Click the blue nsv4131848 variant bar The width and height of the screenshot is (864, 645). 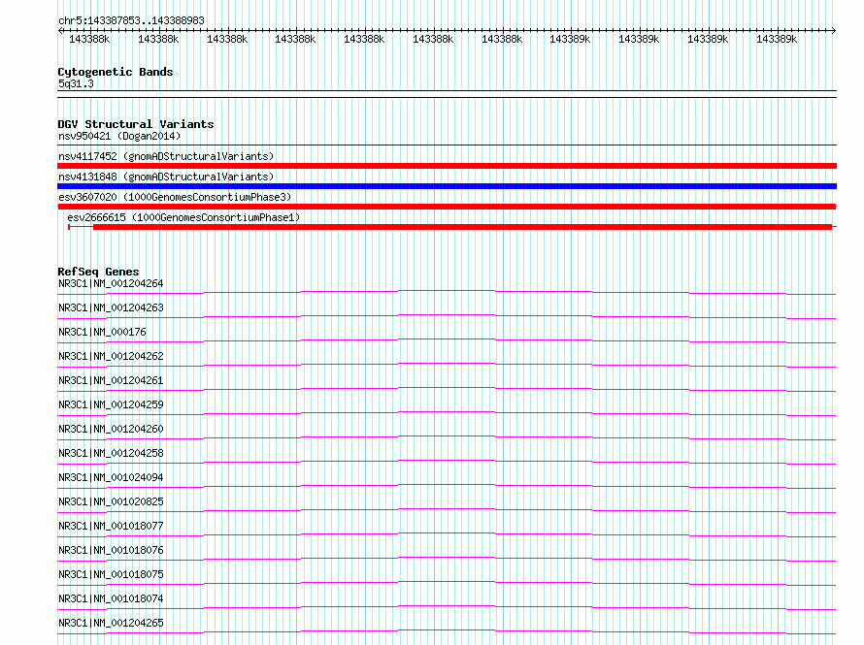447,186
